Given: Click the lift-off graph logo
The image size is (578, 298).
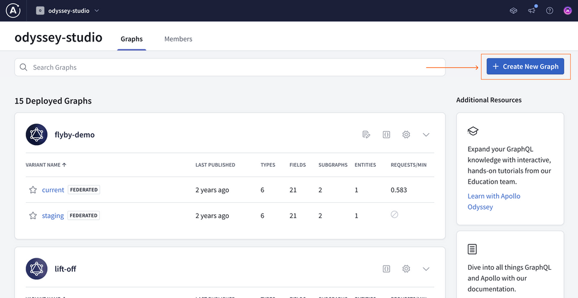Looking at the screenshot, I should click(37, 269).
